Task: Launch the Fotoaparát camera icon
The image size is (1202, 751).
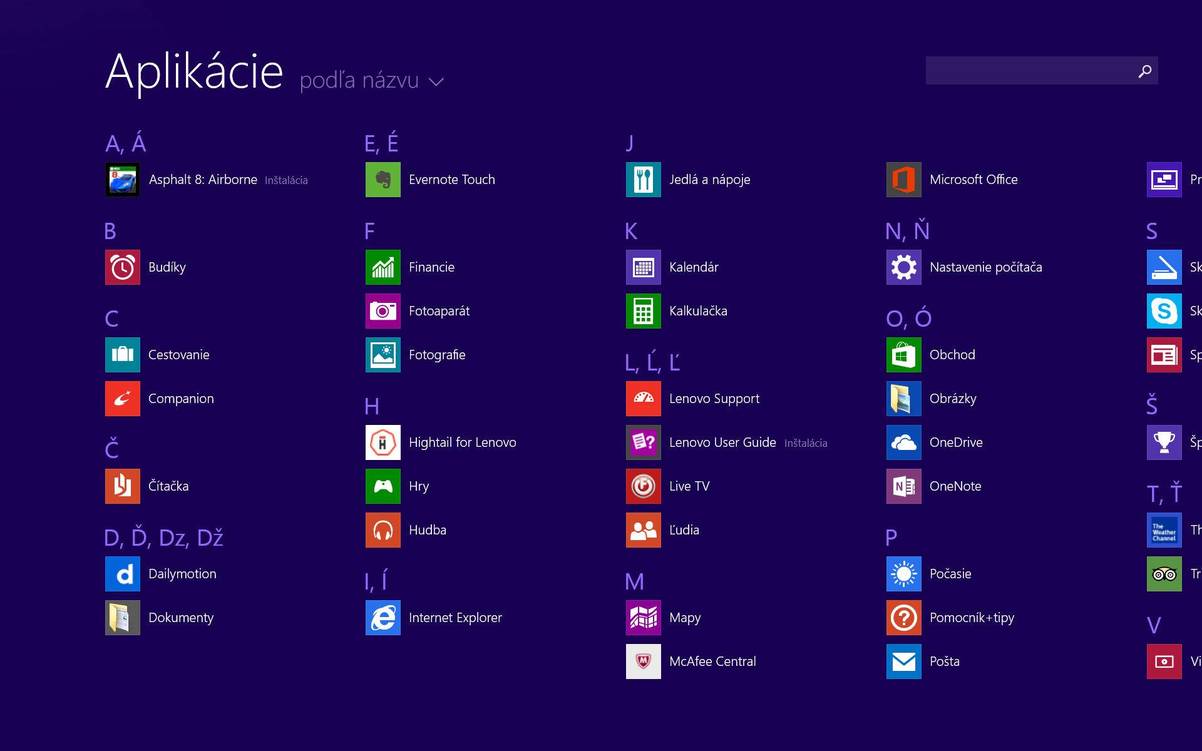Action: click(383, 311)
